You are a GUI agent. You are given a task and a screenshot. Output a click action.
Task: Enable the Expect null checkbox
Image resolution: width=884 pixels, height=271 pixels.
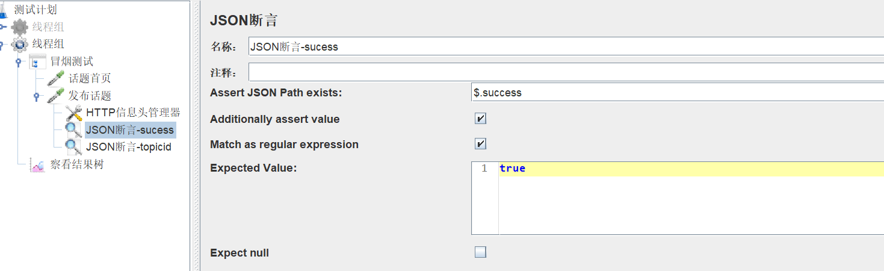[x=480, y=252]
